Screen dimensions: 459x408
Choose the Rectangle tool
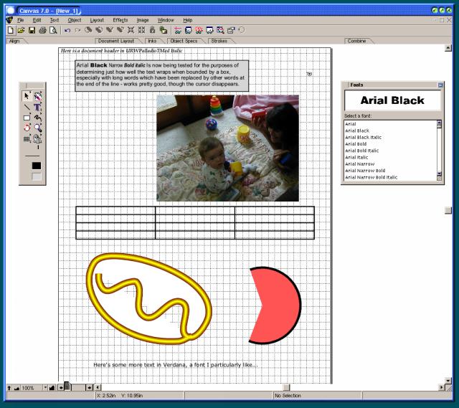(x=27, y=117)
